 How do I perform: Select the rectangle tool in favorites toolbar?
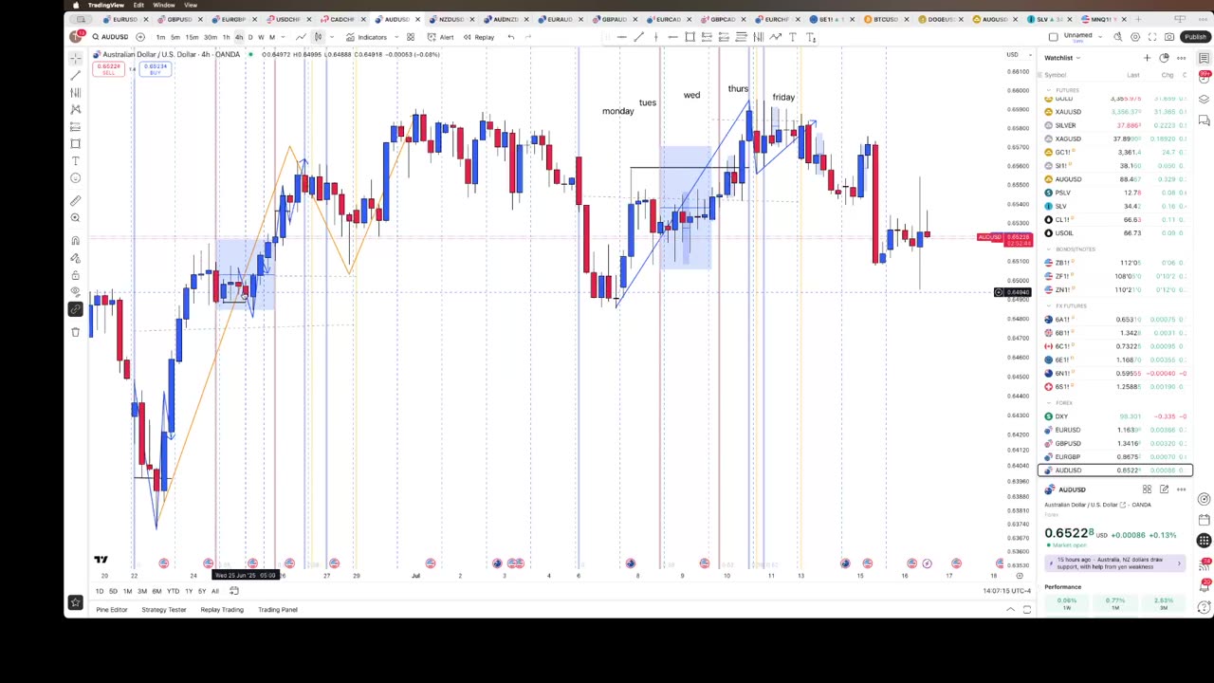pyautogui.click(x=690, y=37)
